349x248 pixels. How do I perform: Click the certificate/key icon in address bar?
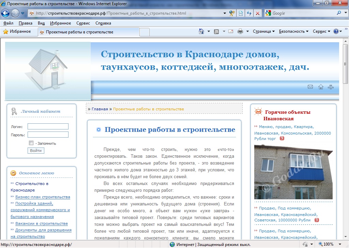[x=232, y=13]
